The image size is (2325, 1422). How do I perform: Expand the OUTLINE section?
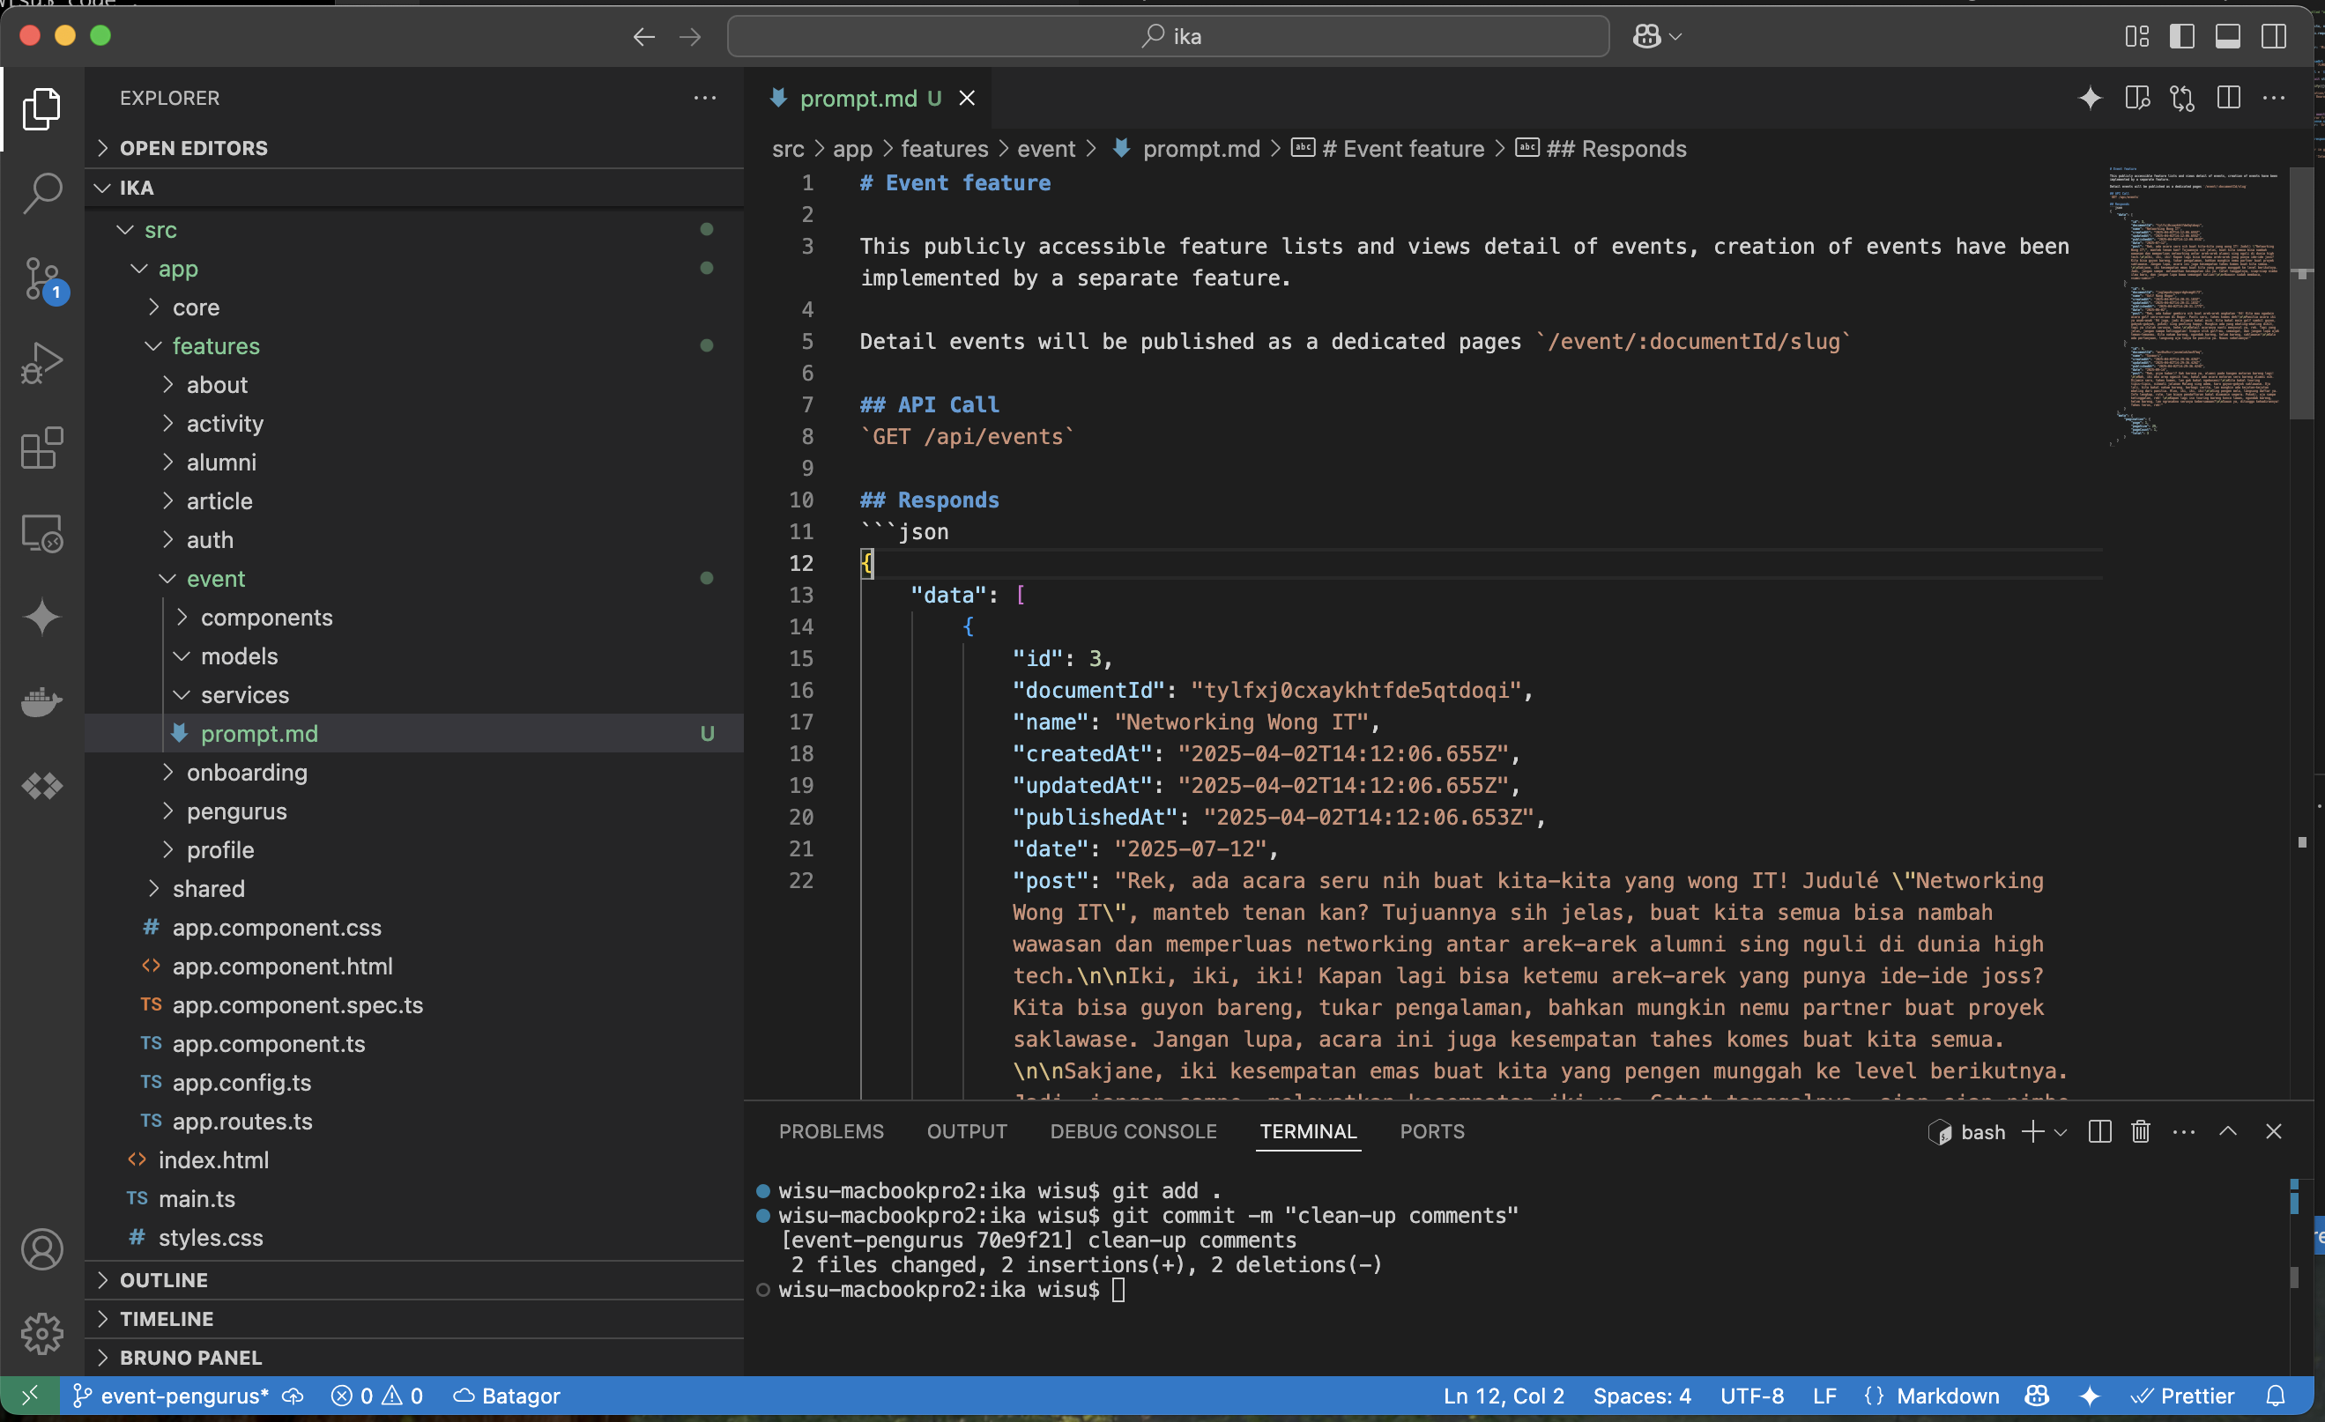click(x=414, y=1279)
